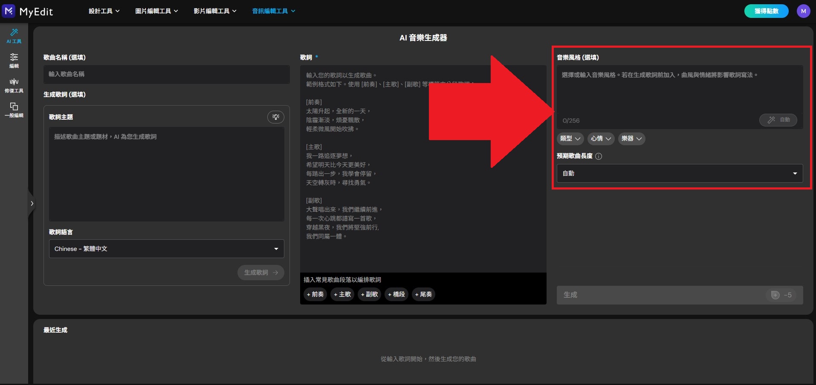816x385 pixels.
Task: Click the 獲得點數 button
Action: tap(766, 11)
